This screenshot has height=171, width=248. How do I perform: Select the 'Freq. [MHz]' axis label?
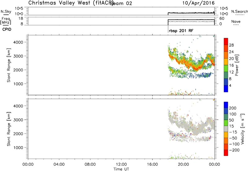point(6,21)
